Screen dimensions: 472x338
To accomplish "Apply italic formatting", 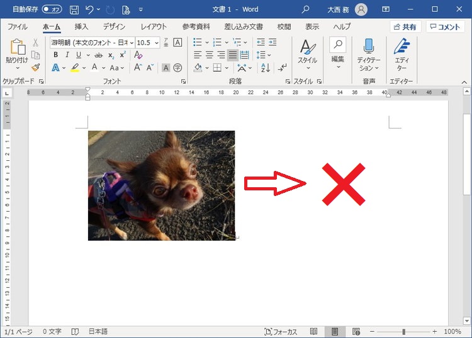I will point(68,55).
